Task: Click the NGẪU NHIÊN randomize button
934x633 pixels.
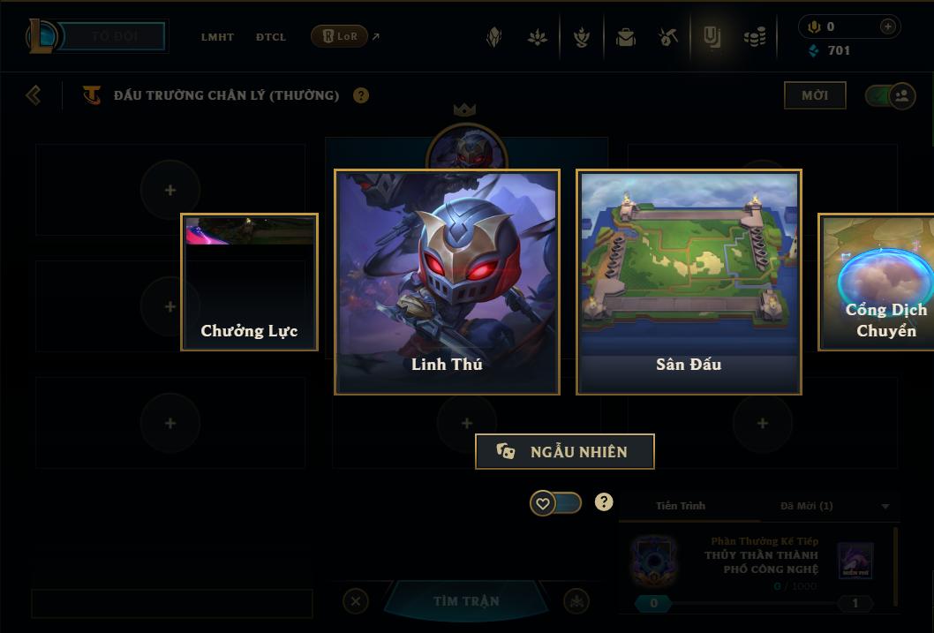Action: click(x=565, y=451)
